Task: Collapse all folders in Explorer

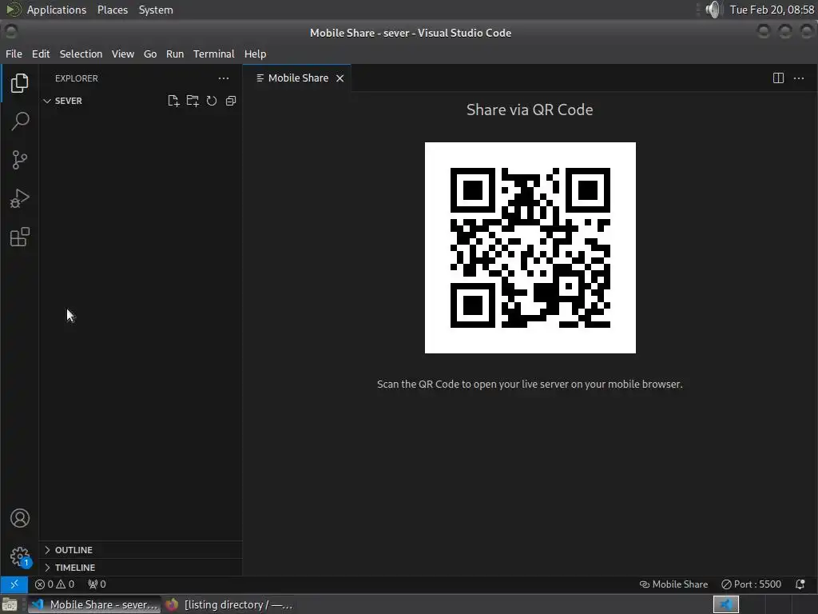Action: pos(231,101)
